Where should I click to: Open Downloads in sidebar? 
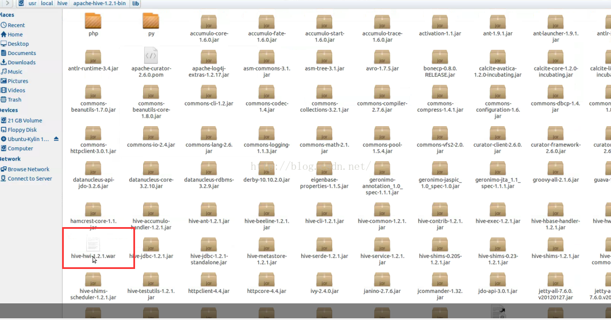pos(21,62)
